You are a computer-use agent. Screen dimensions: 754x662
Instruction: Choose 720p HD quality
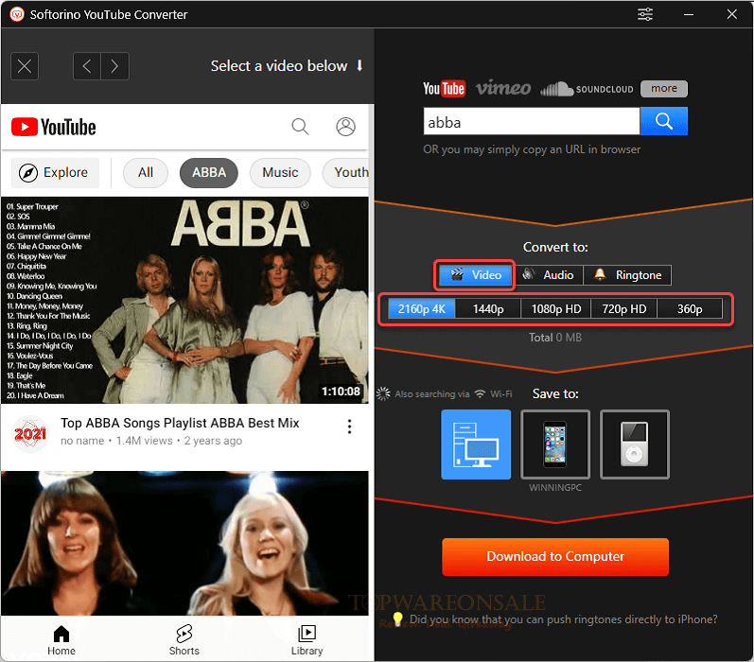(x=624, y=308)
